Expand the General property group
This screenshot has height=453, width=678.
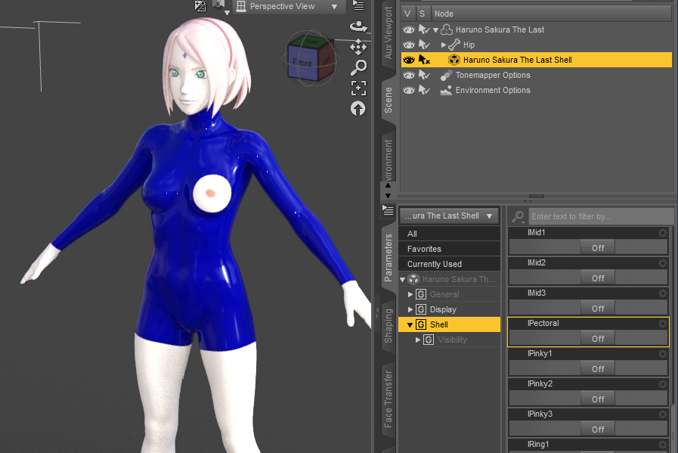click(x=410, y=295)
